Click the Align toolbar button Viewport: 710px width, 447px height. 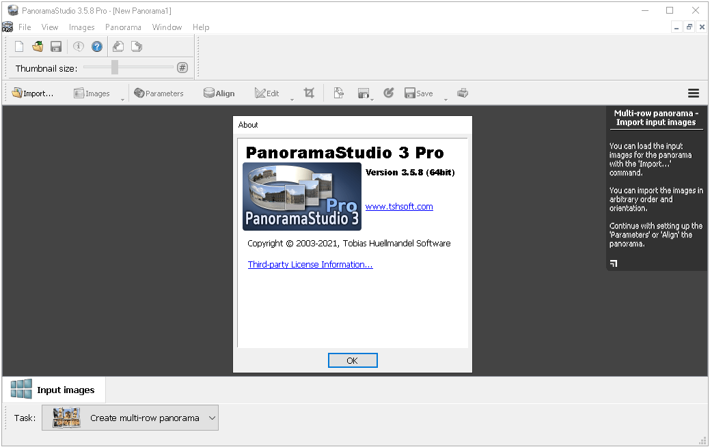pyautogui.click(x=219, y=93)
